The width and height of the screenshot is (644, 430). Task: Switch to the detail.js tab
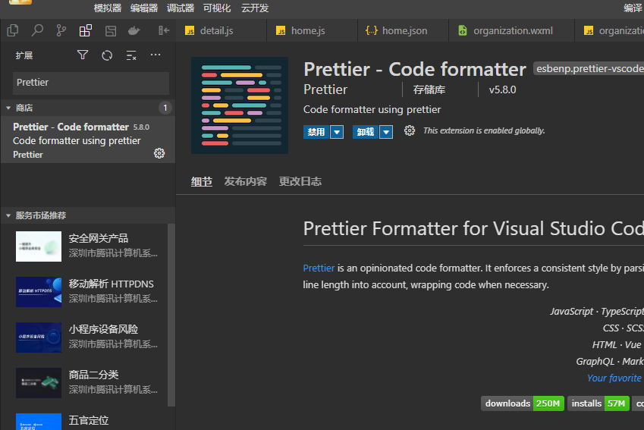pos(221,31)
